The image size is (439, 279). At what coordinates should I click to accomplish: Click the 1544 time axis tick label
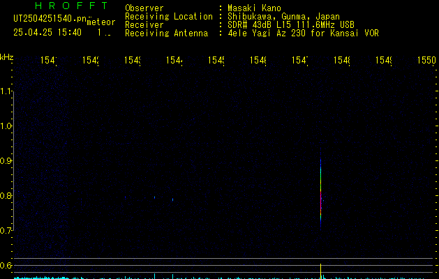[174, 61]
